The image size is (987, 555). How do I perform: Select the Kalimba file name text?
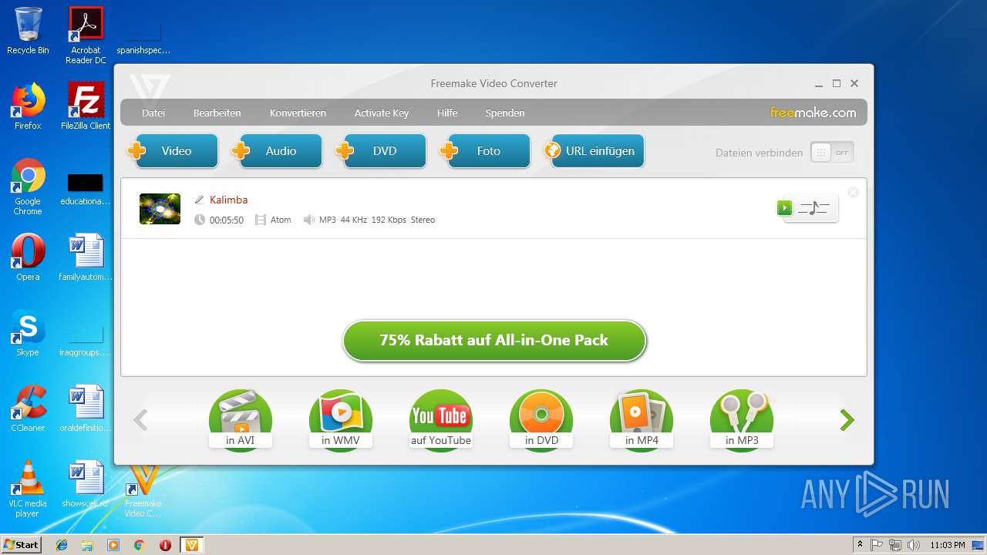(x=228, y=200)
